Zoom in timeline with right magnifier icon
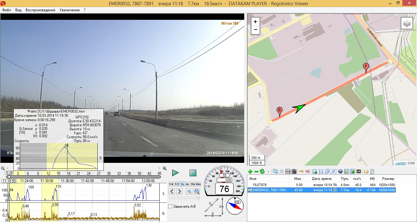Viewport: 417px width, 222px height. click(165, 168)
